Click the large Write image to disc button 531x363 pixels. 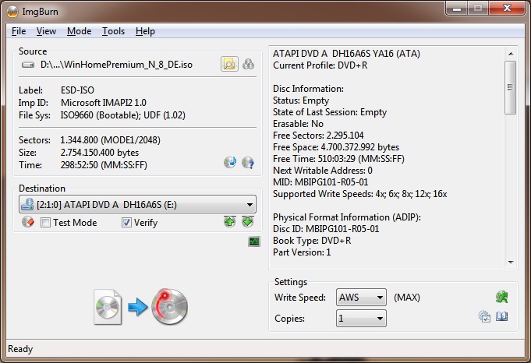(140, 307)
